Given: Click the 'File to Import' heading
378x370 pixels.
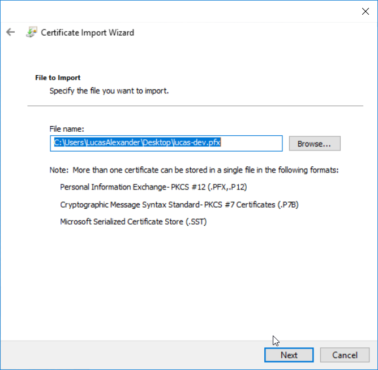Looking at the screenshot, I should pos(58,78).
